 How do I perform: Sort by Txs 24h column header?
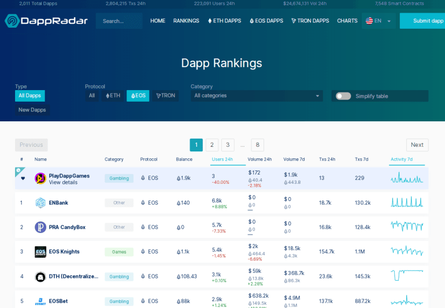(327, 159)
